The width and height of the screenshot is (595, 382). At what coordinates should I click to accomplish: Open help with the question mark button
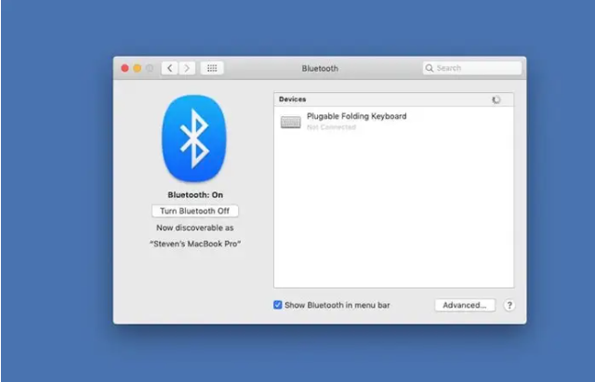click(x=509, y=306)
